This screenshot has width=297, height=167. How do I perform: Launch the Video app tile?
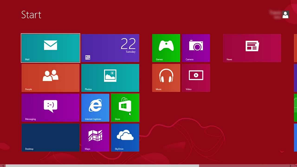[x=196, y=78]
